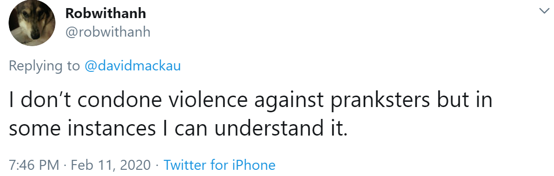Click the word "don't" in the tweet
The height and width of the screenshot is (176, 554).
45,100
